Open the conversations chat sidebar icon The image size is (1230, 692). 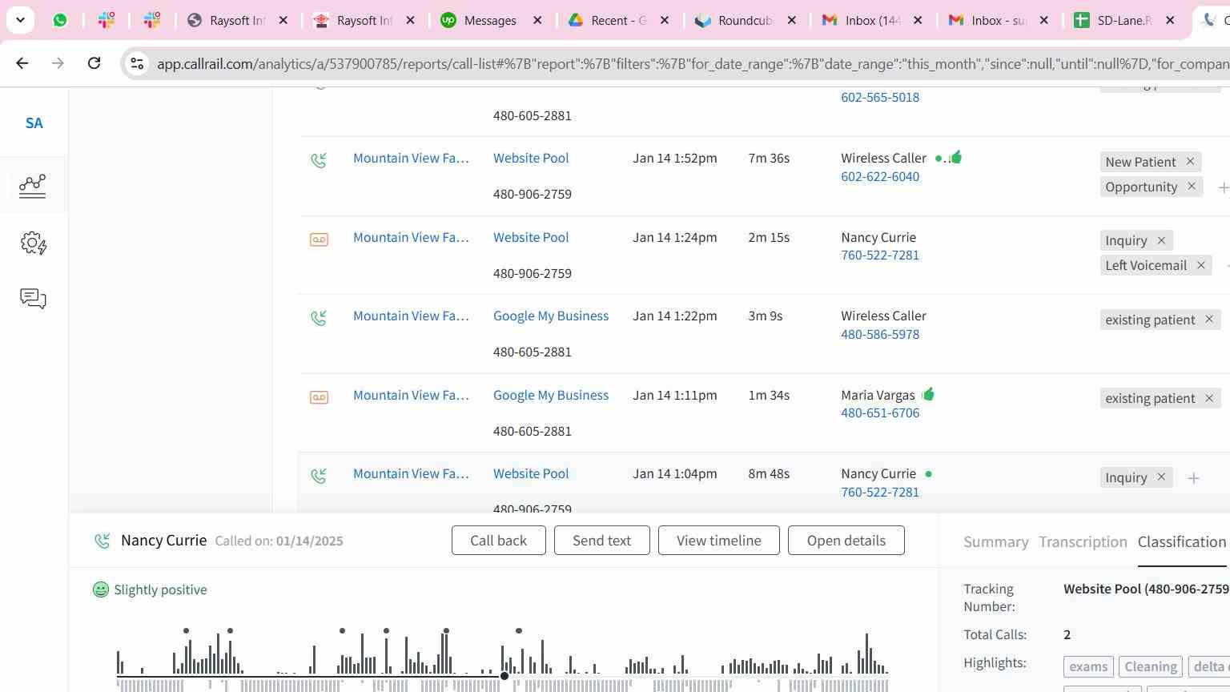tap(33, 299)
